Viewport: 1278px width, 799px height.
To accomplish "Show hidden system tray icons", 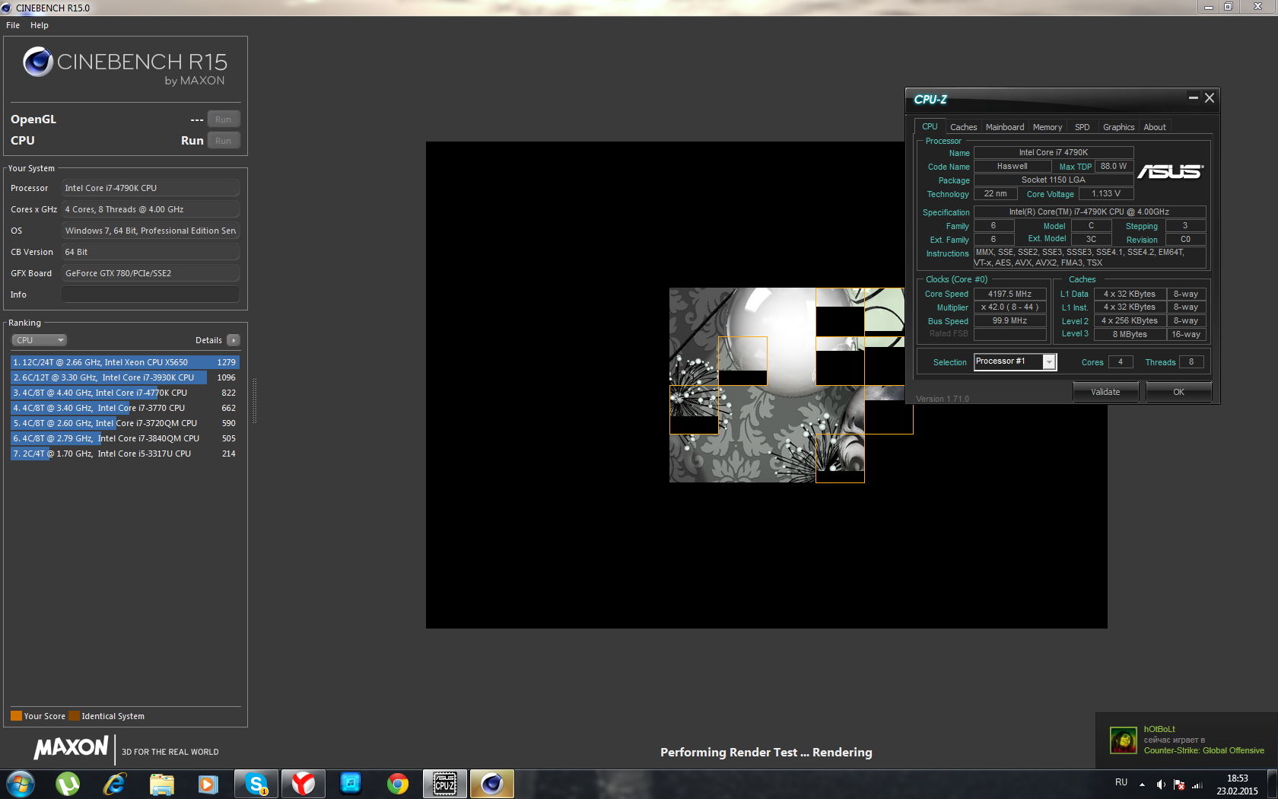I will pos(1142,784).
